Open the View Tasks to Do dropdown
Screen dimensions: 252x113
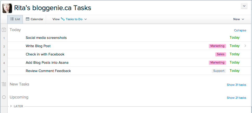pos(70,19)
